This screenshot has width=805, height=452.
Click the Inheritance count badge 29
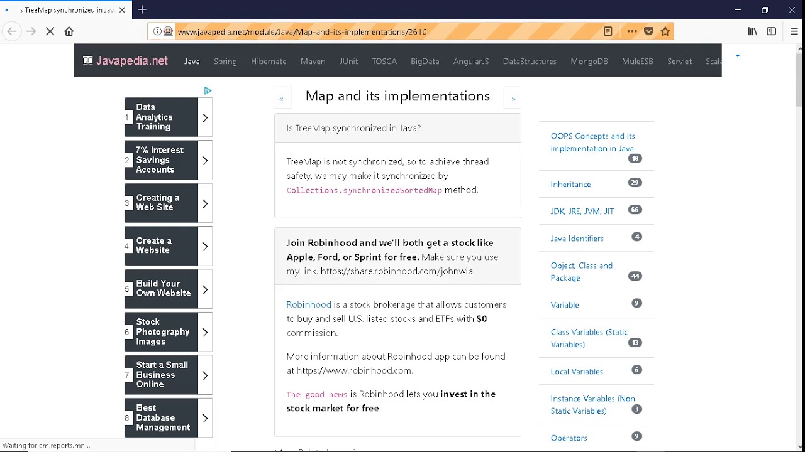point(635,183)
